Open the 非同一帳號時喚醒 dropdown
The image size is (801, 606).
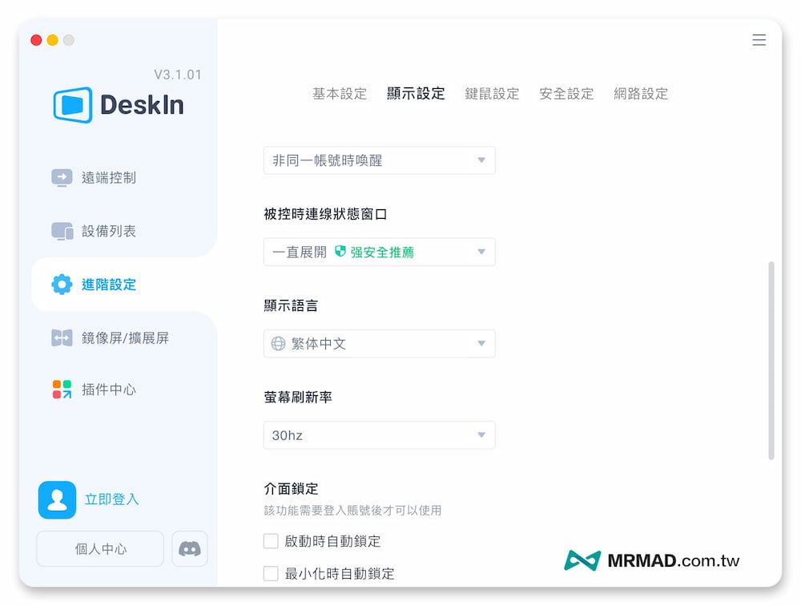pos(379,160)
